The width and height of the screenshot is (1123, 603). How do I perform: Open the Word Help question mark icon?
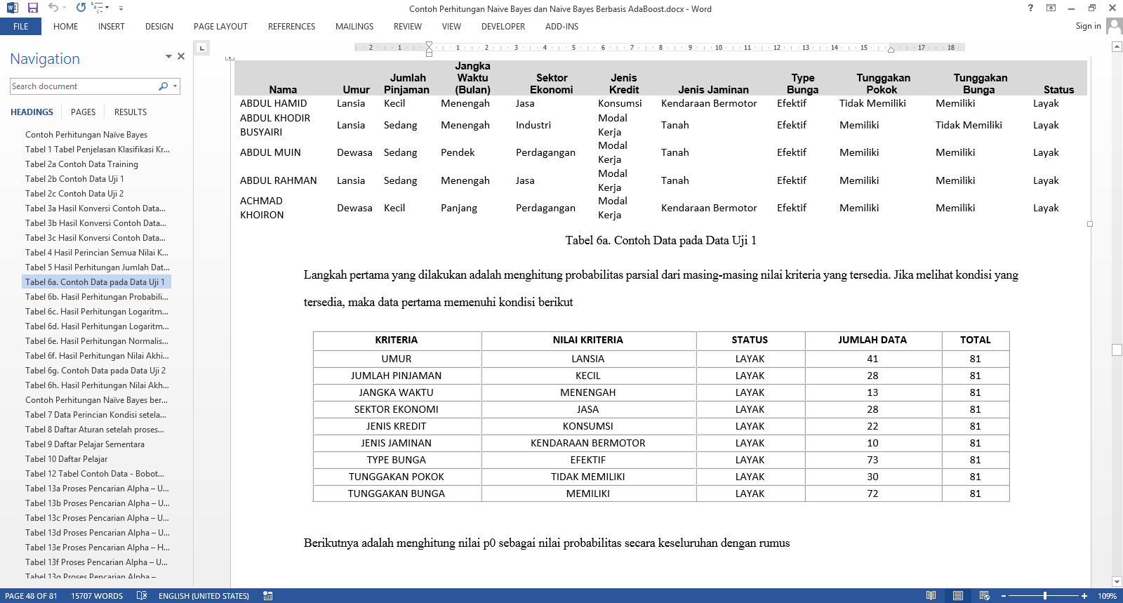(1030, 8)
